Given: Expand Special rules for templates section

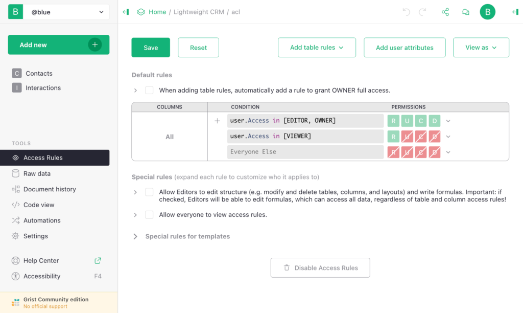Looking at the screenshot, I should [135, 236].
